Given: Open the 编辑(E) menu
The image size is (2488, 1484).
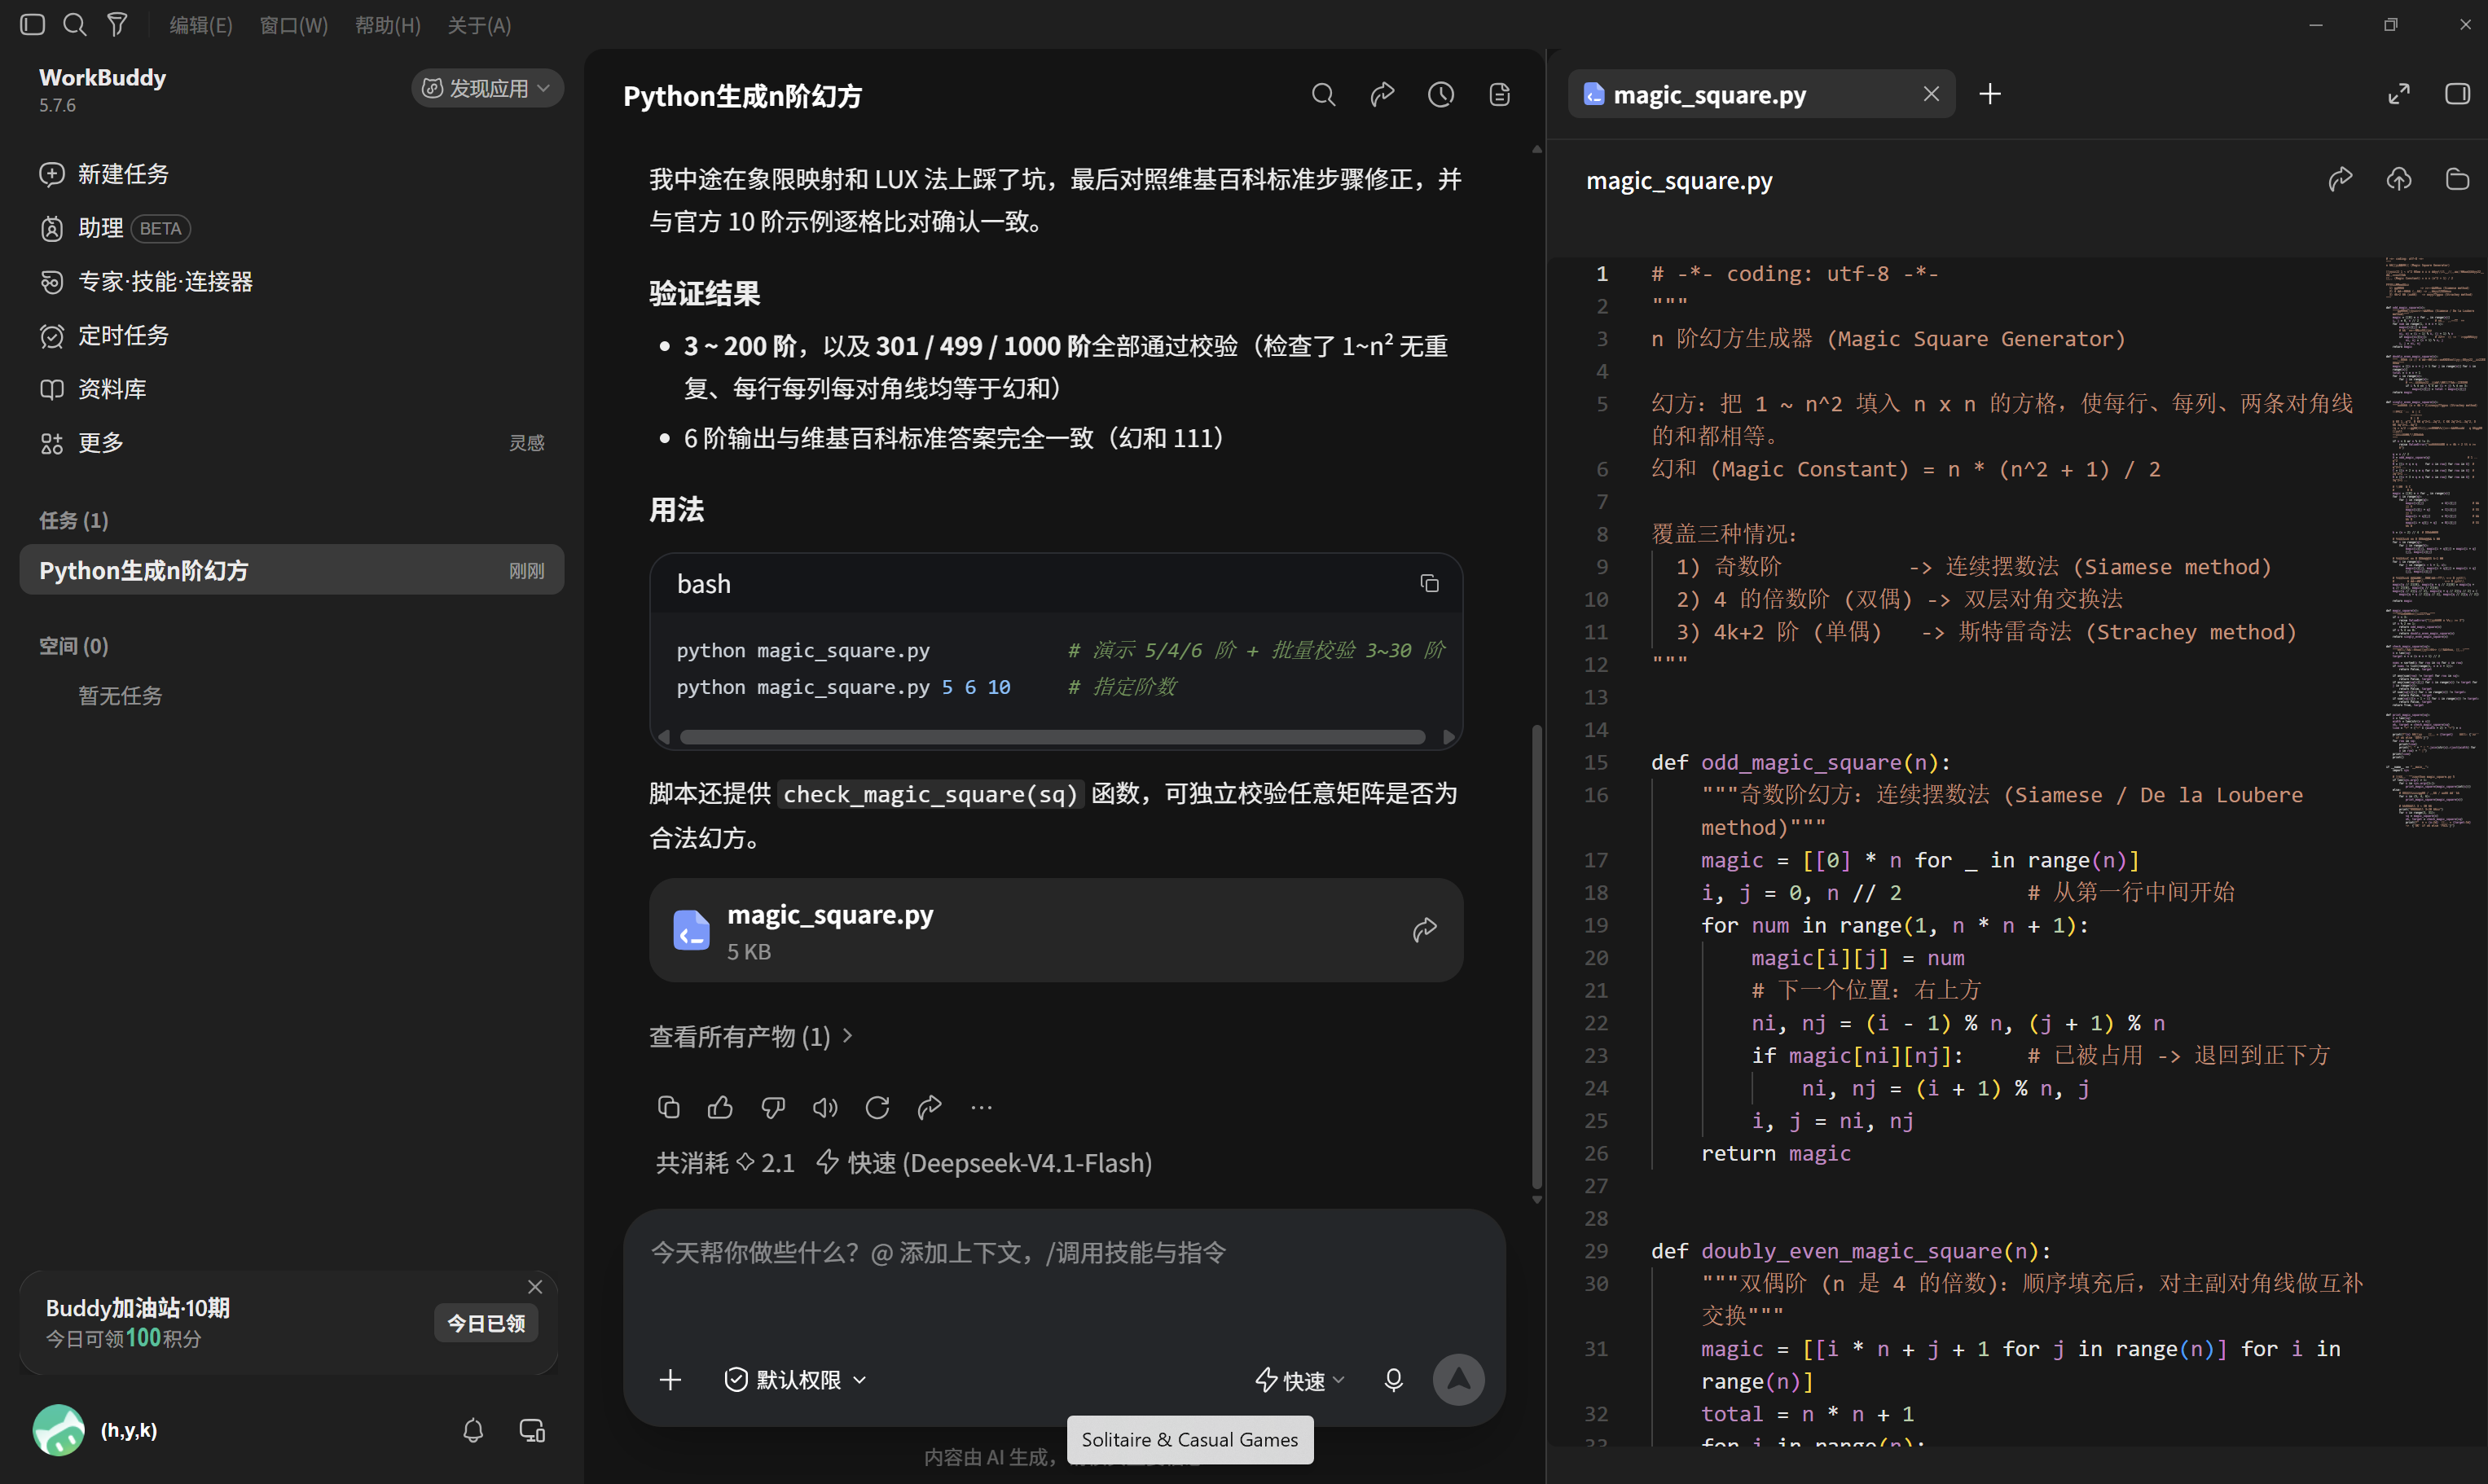Looking at the screenshot, I should pos(201,25).
